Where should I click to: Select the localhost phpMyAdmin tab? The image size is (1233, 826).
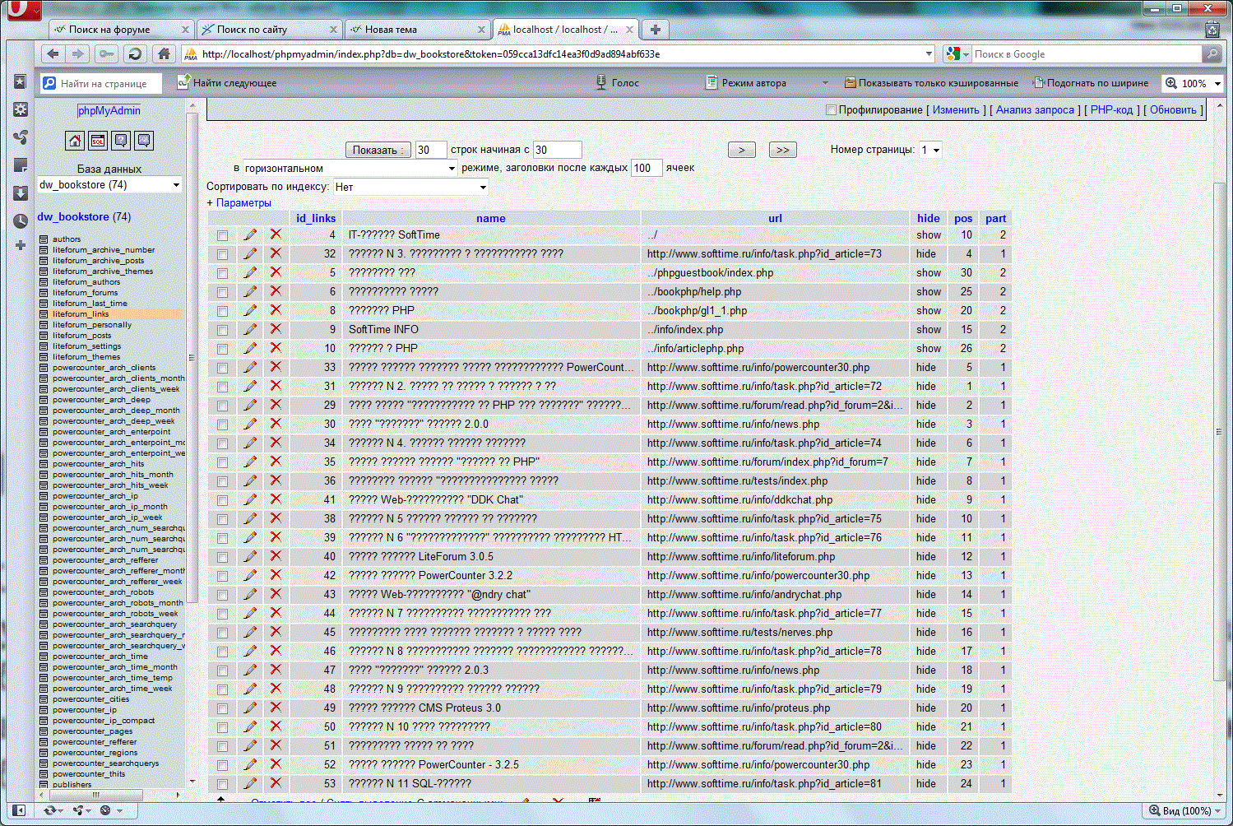[566, 30]
